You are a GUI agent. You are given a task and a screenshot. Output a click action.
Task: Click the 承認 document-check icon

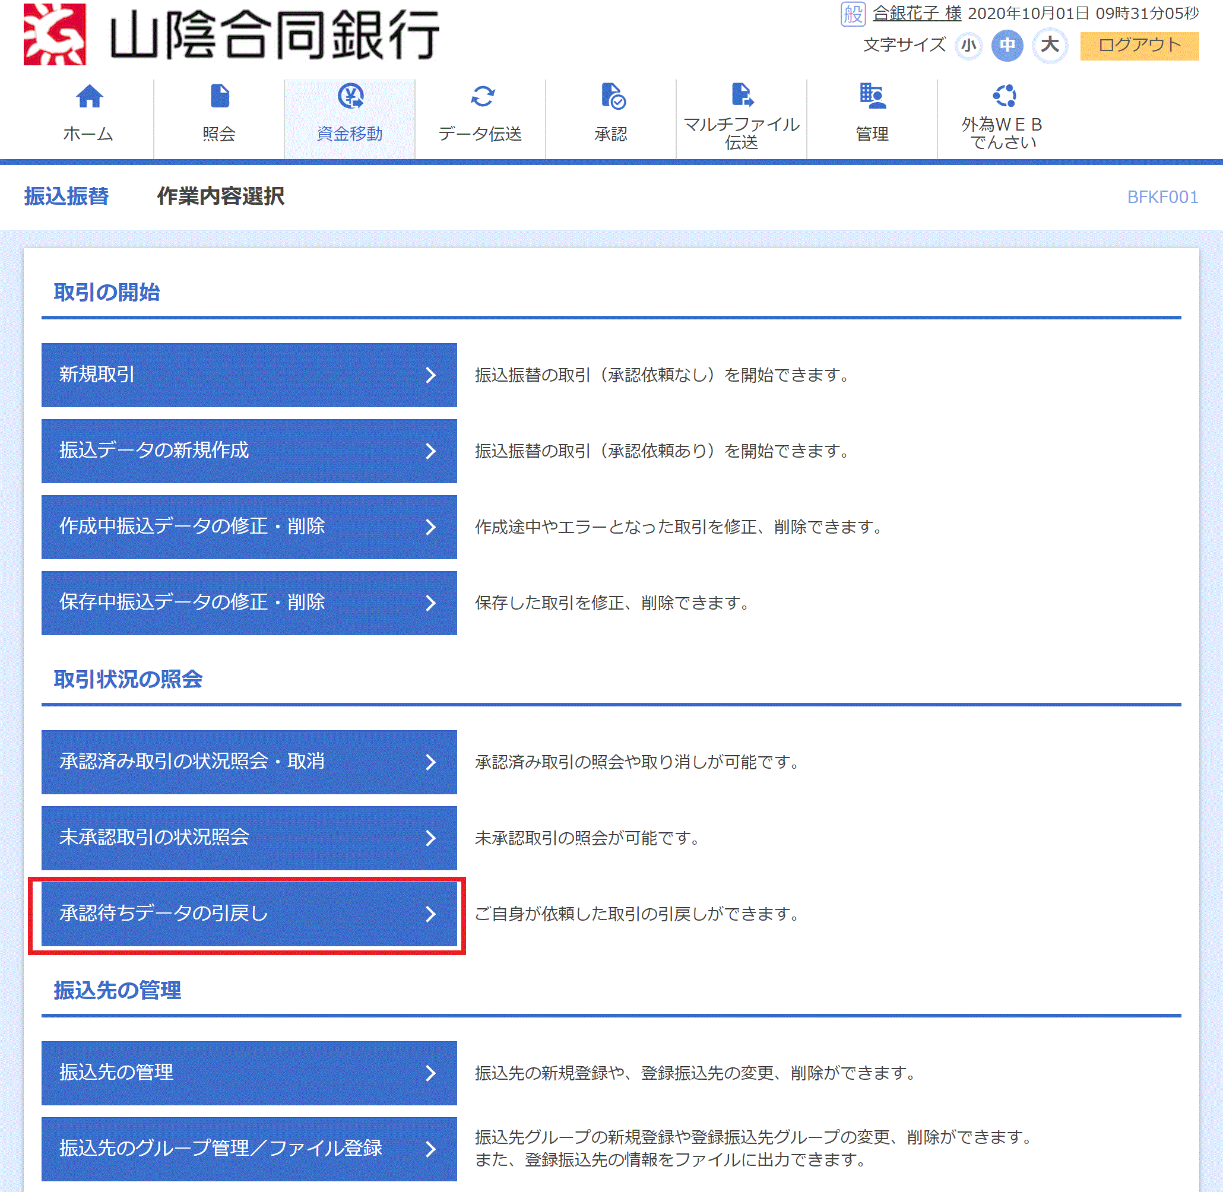click(613, 96)
